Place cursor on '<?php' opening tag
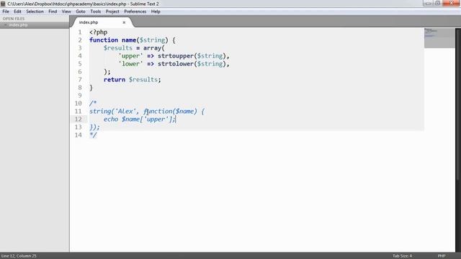Image resolution: width=461 pixels, height=259 pixels. (99, 32)
